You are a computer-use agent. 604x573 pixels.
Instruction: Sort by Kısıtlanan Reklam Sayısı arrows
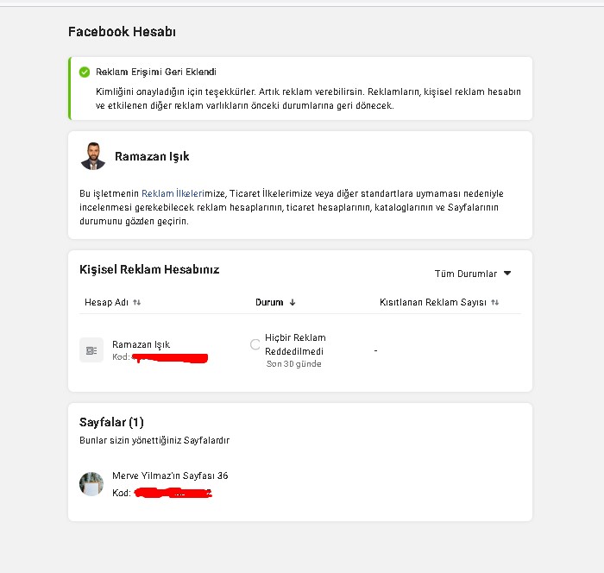click(495, 303)
